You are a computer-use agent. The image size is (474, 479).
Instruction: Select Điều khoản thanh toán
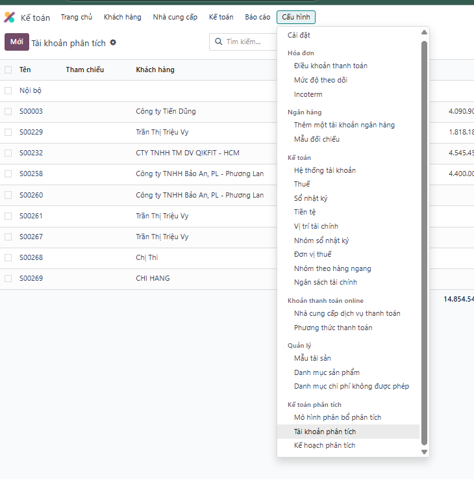point(331,66)
